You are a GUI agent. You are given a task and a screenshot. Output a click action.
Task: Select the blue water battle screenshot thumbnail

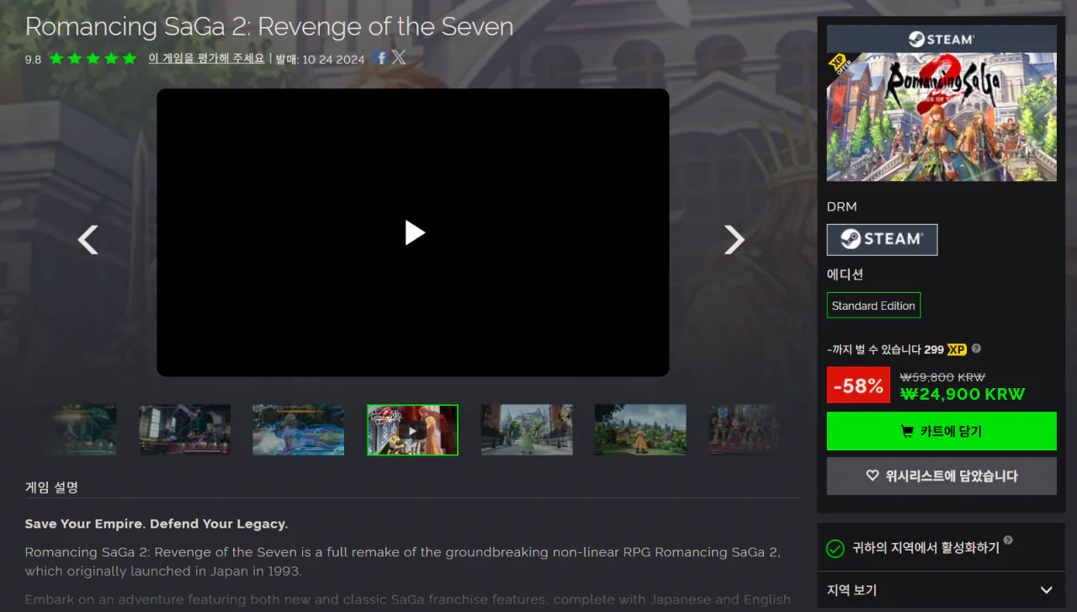299,430
